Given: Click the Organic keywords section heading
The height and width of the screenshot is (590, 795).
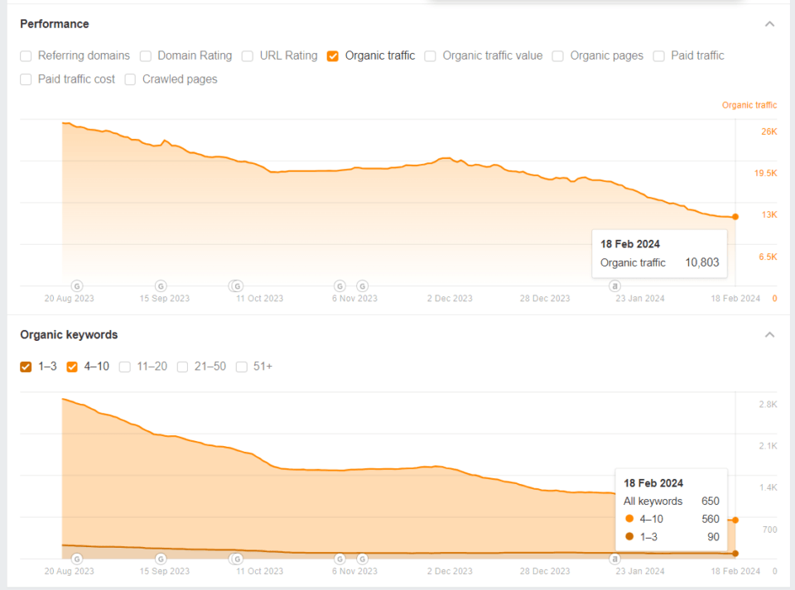Looking at the screenshot, I should tap(69, 335).
